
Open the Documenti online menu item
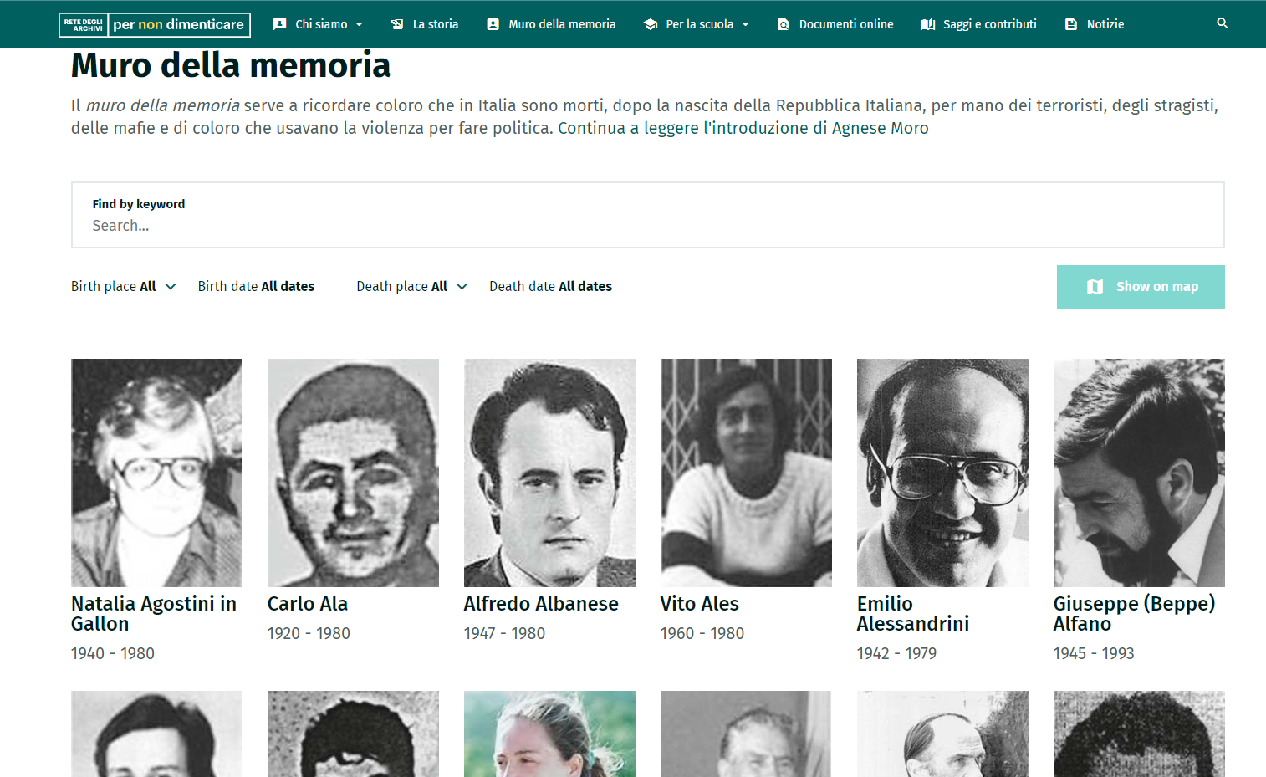(x=835, y=24)
